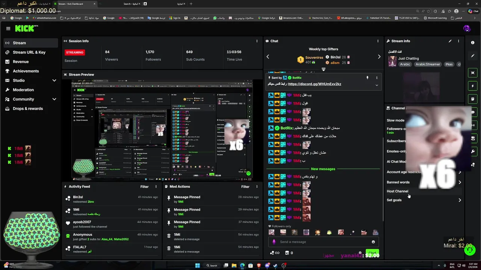481x270 pixels.
Task: Open the Discord invite link
Action: click(x=315, y=84)
